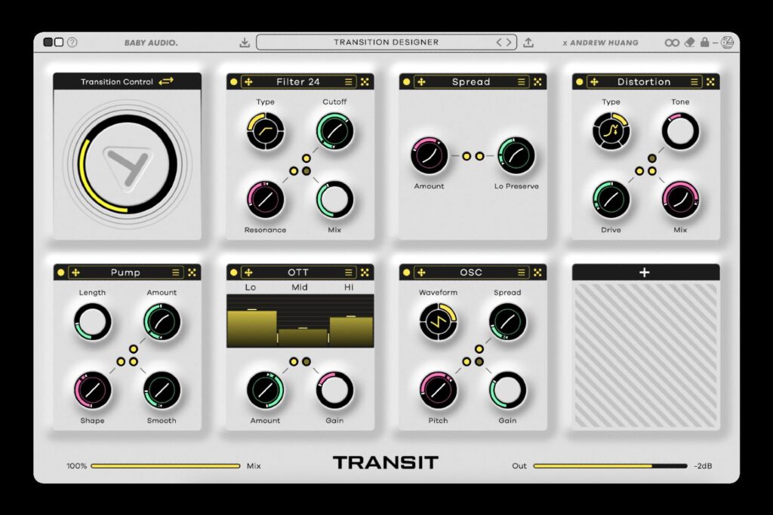Open the Pump module menu
Viewport: 773px width, 515px height.
(x=175, y=272)
